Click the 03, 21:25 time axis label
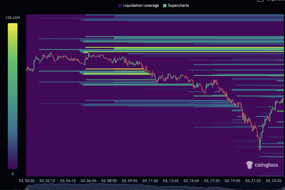285x190 pixels. 253,181
